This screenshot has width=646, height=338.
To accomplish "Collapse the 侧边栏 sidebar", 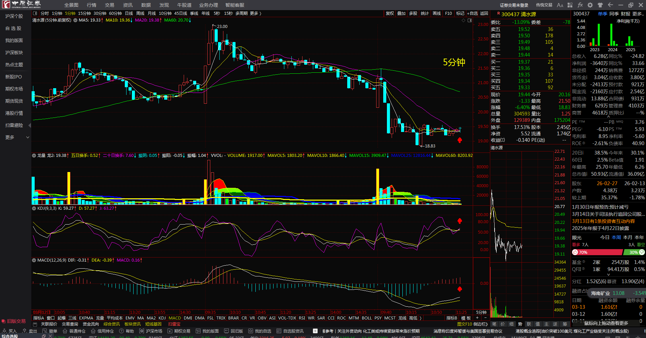I will point(480,324).
